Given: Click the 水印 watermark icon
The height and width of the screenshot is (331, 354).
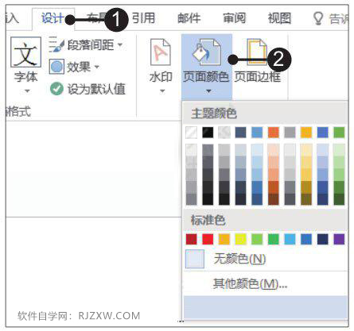Looking at the screenshot, I should tap(161, 52).
